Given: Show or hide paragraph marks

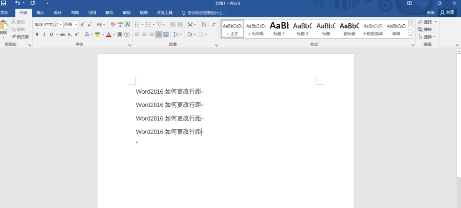Looking at the screenshot, I should 214,24.
